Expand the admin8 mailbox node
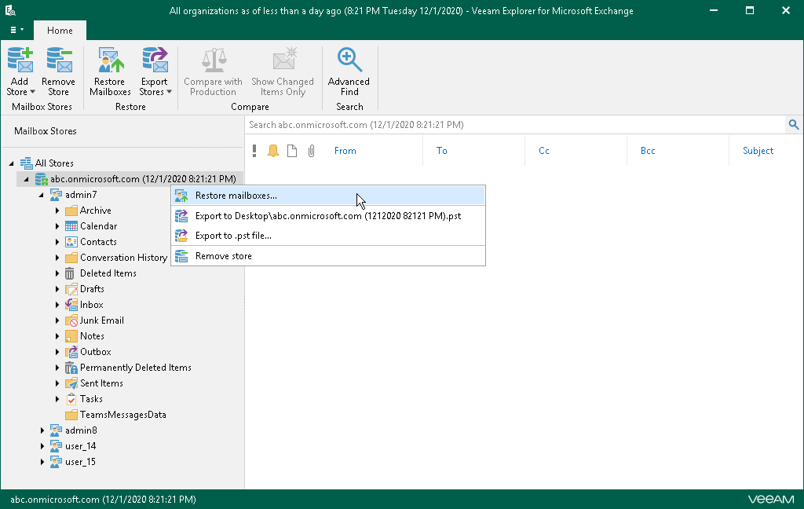This screenshot has width=804, height=509. coord(42,430)
